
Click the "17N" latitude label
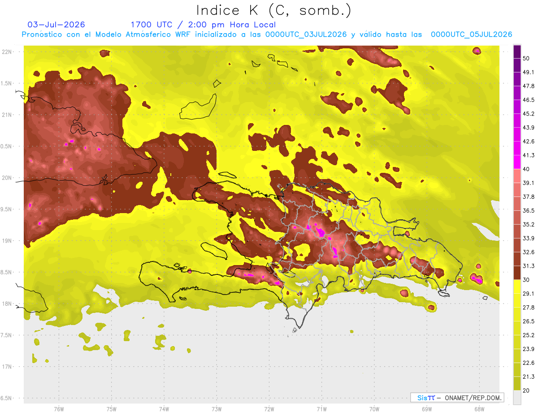point(7,367)
